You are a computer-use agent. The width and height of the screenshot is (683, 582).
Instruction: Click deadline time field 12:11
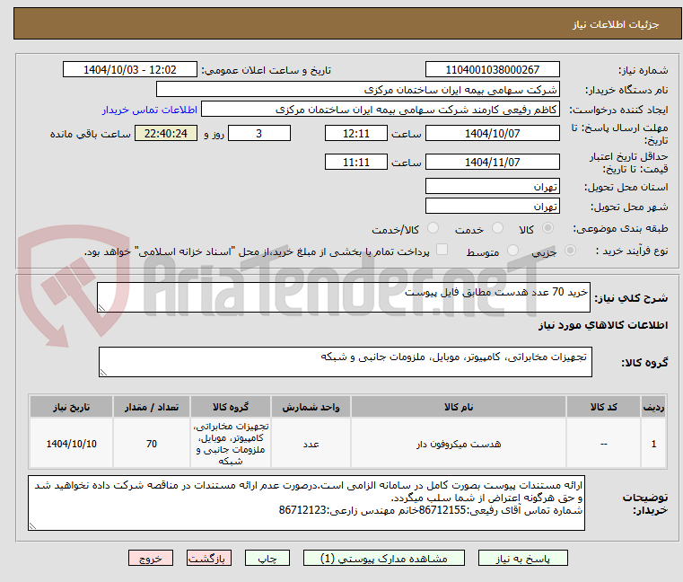click(356, 134)
